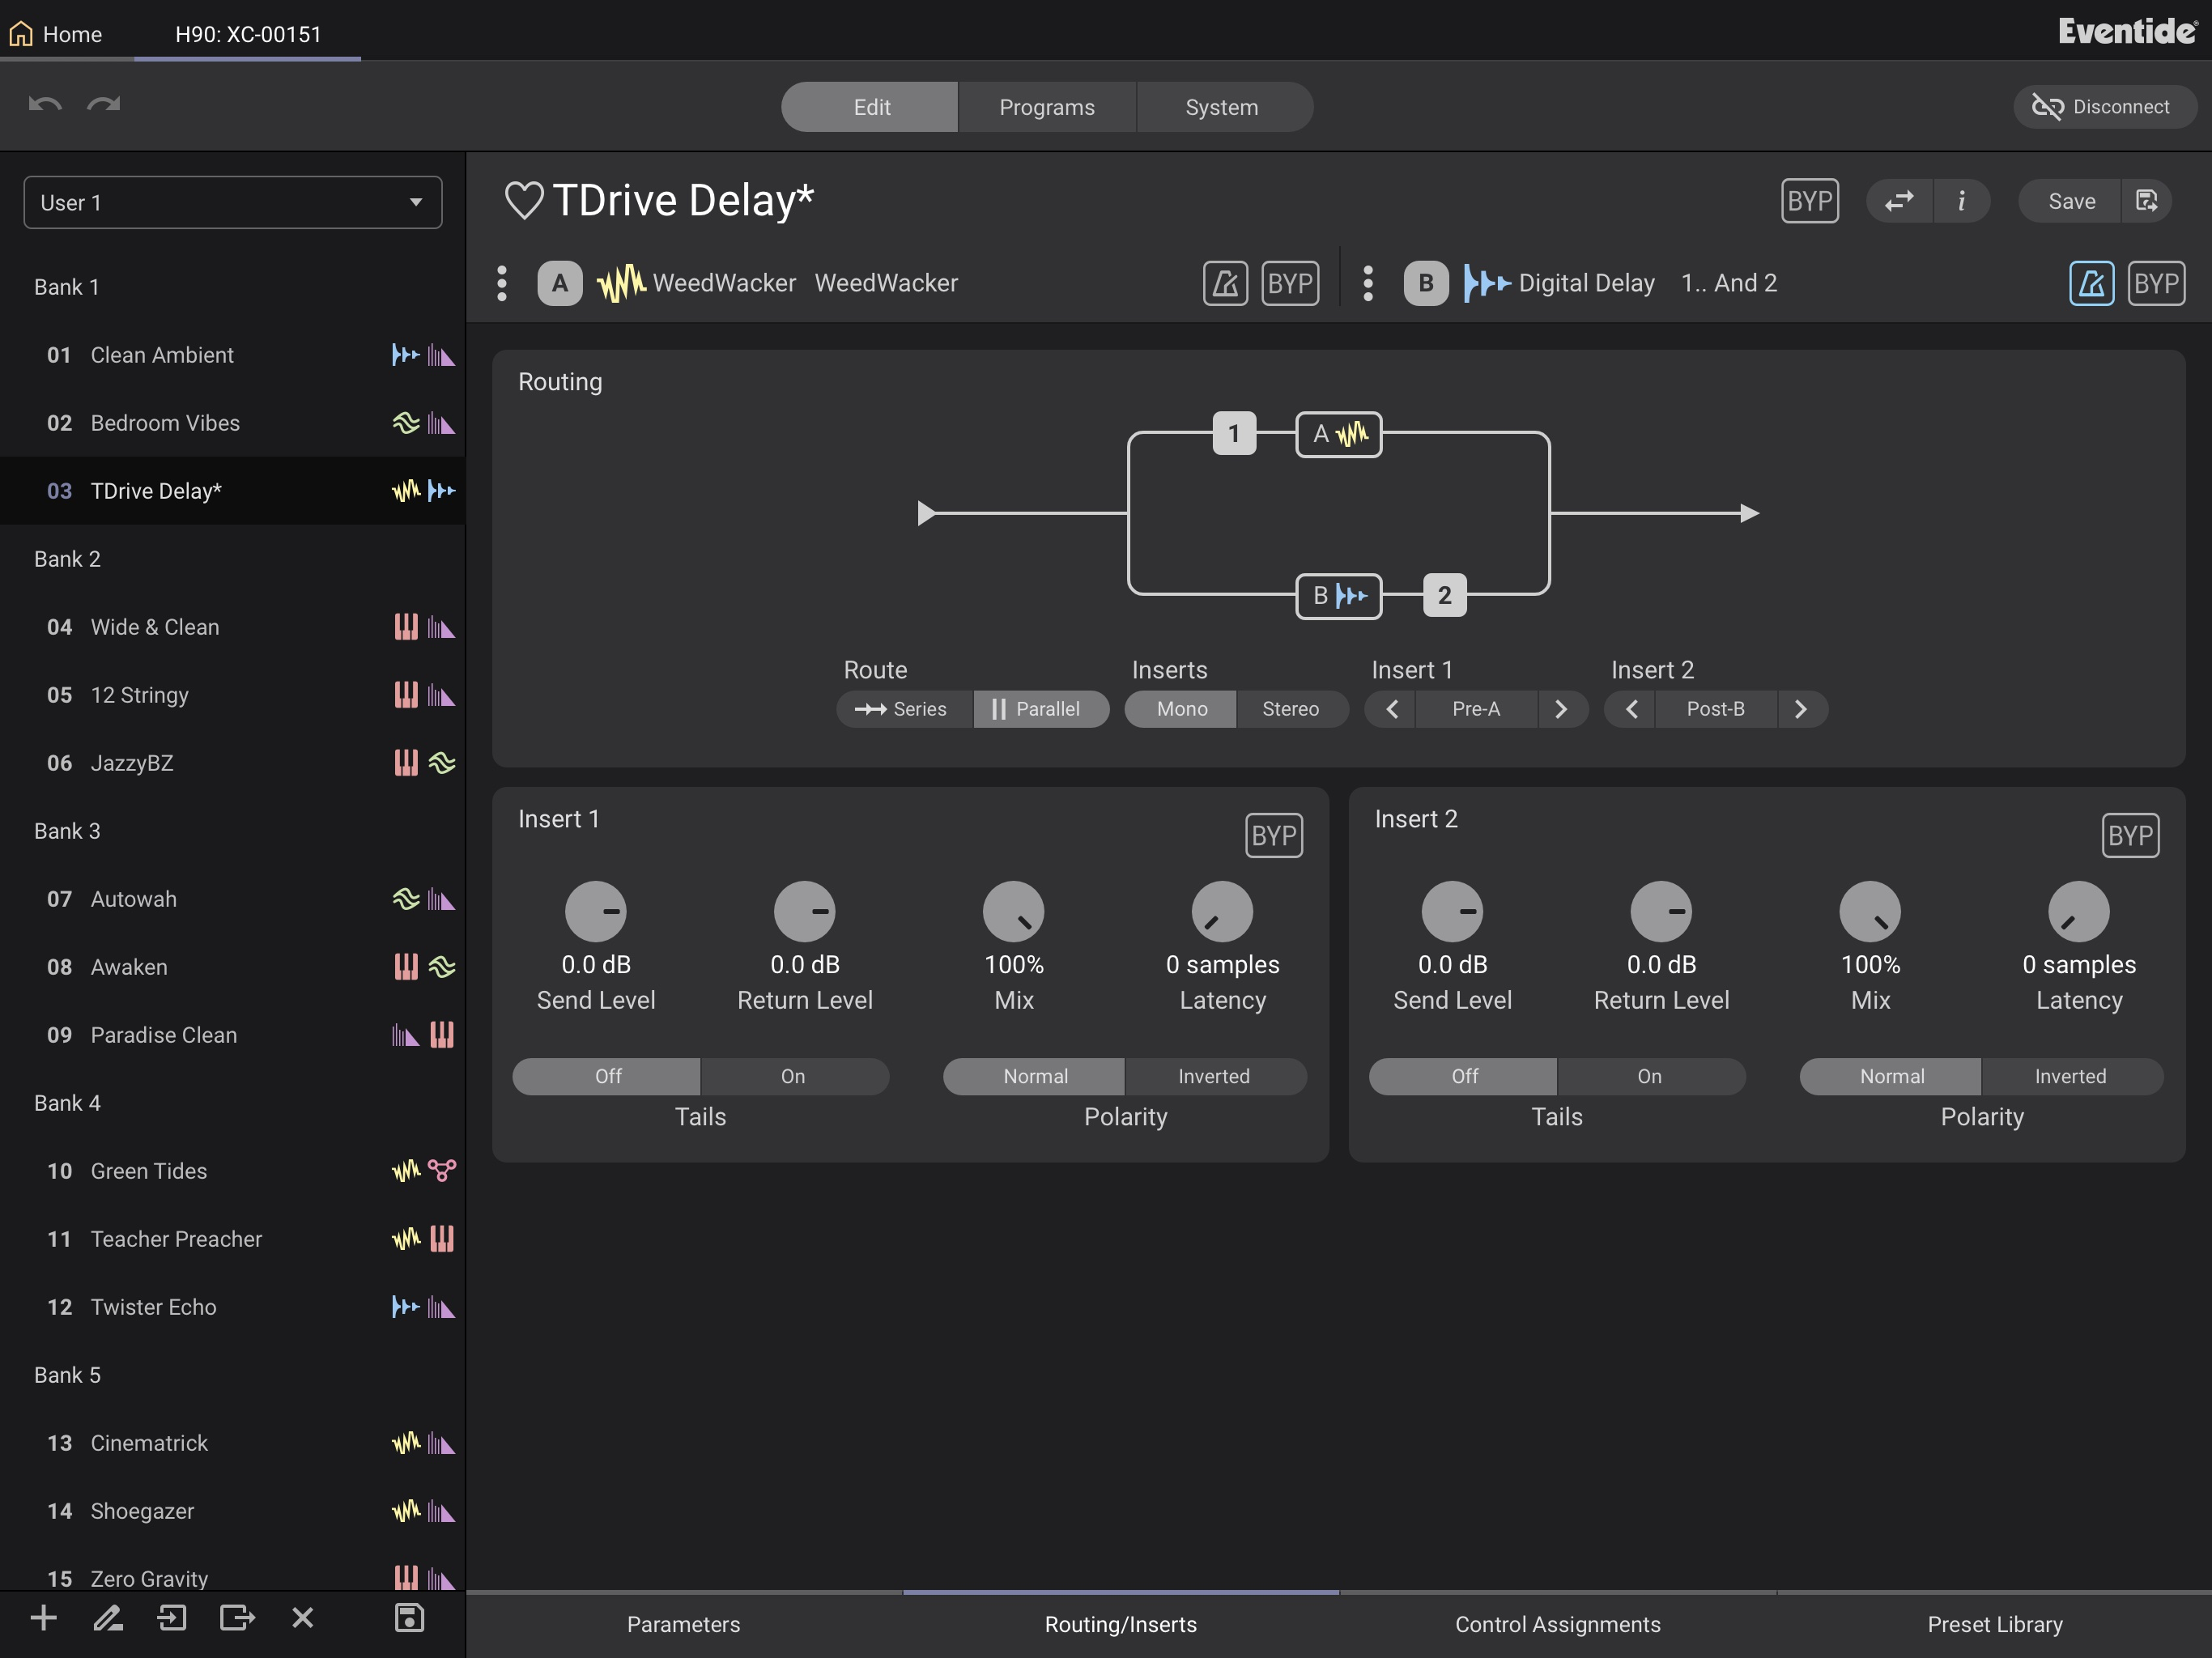
Task: Click the export list icon
Action: tap(237, 1617)
